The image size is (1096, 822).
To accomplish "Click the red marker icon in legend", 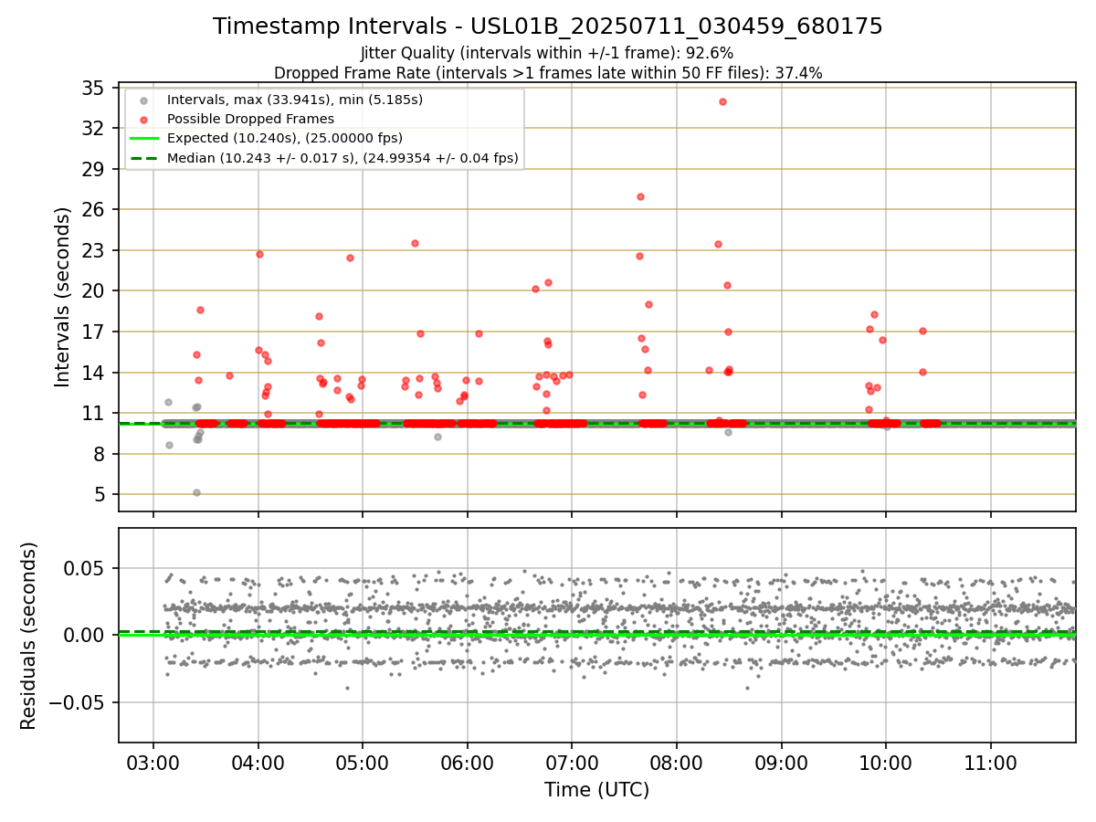I will pos(143,119).
